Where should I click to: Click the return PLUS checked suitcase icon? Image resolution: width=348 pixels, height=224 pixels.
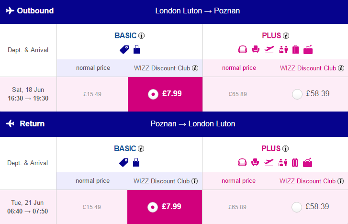(x=295, y=163)
